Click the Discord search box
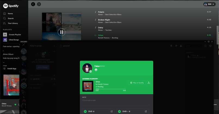 [x=193, y=46]
